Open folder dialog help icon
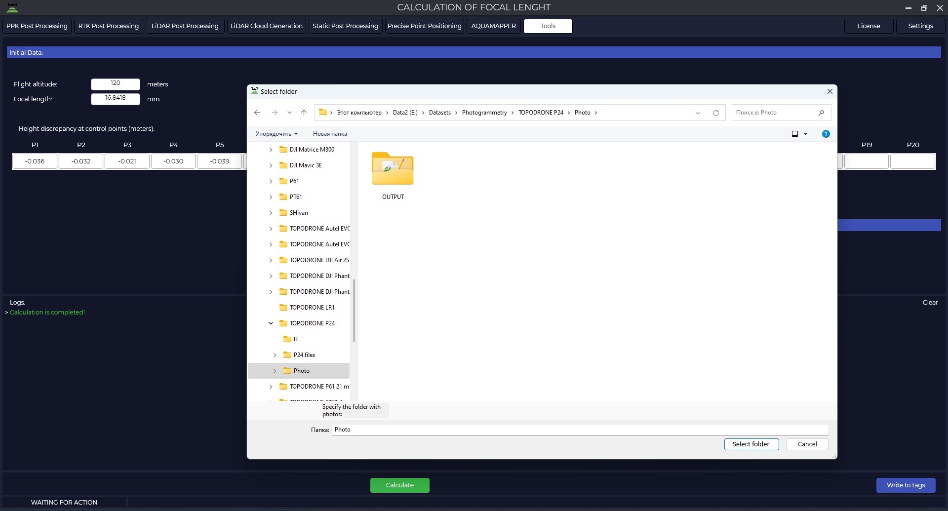 (826, 134)
